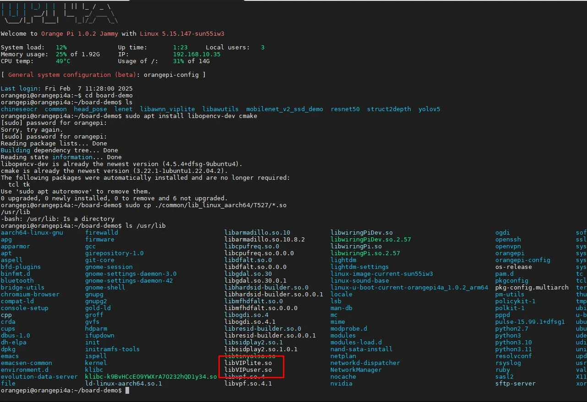Click the mobilenet_v2_ssd_demo folder name

[284, 109]
